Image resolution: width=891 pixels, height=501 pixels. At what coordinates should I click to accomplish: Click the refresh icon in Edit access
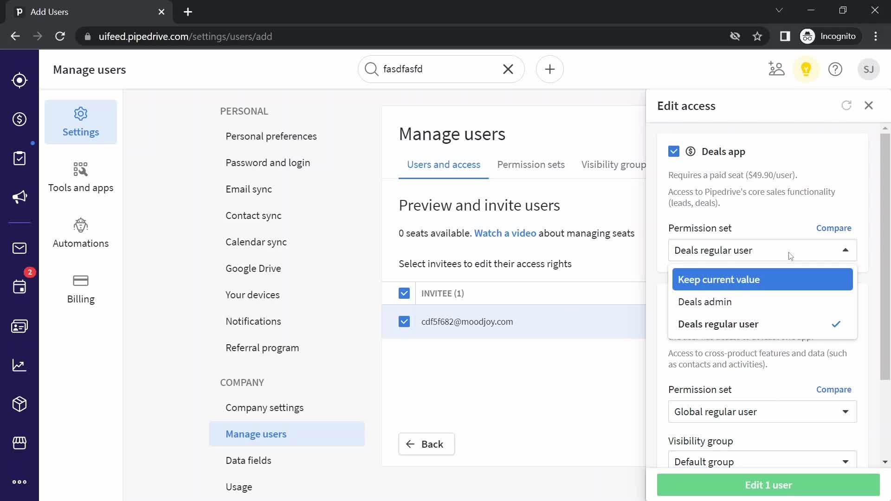[846, 104]
